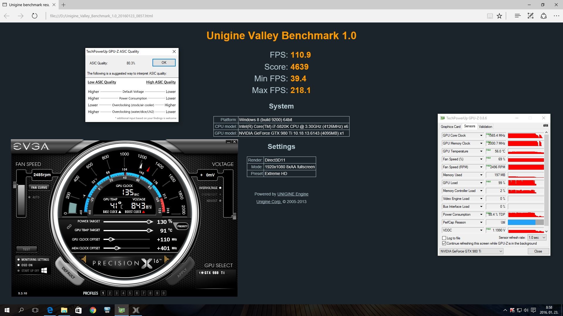
Task: Click Power Target slider handle
Action: coord(150,222)
